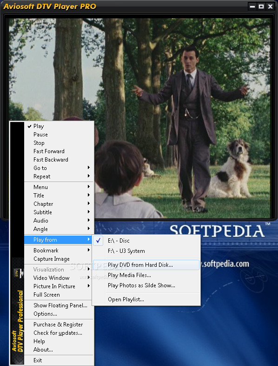Click Purchase & Register entry

tap(59, 325)
